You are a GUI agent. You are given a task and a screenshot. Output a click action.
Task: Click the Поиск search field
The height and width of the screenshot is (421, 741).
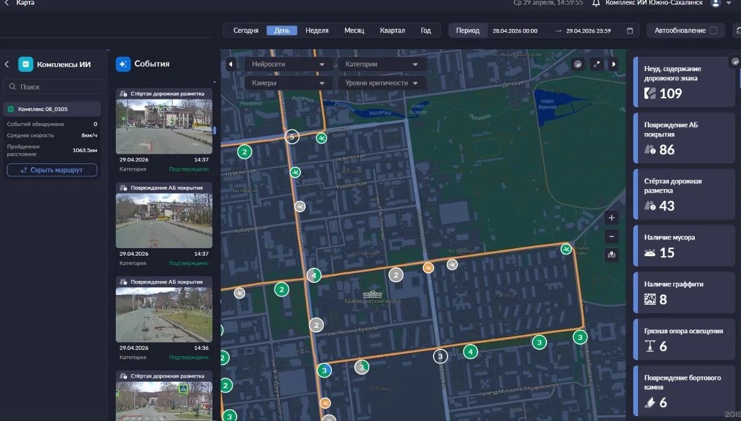click(54, 87)
